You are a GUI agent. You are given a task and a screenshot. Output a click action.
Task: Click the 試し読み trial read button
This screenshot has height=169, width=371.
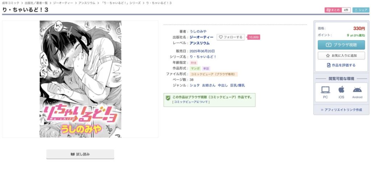pos(80,154)
